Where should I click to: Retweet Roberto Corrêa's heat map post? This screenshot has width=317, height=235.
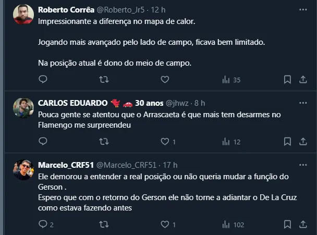click(104, 80)
